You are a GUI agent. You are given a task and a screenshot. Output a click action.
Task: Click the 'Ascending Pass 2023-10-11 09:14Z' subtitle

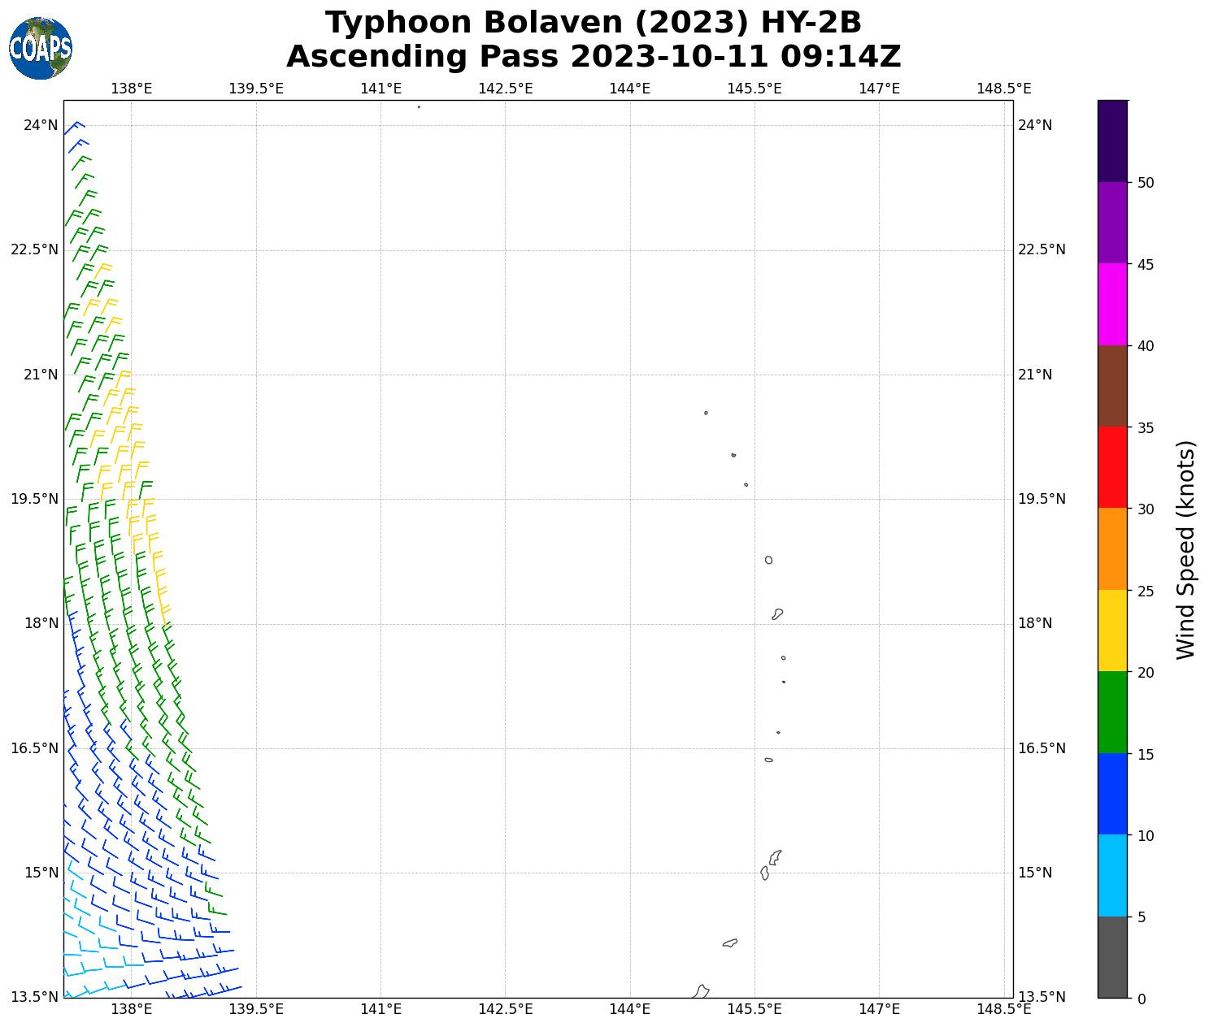[x=593, y=57]
